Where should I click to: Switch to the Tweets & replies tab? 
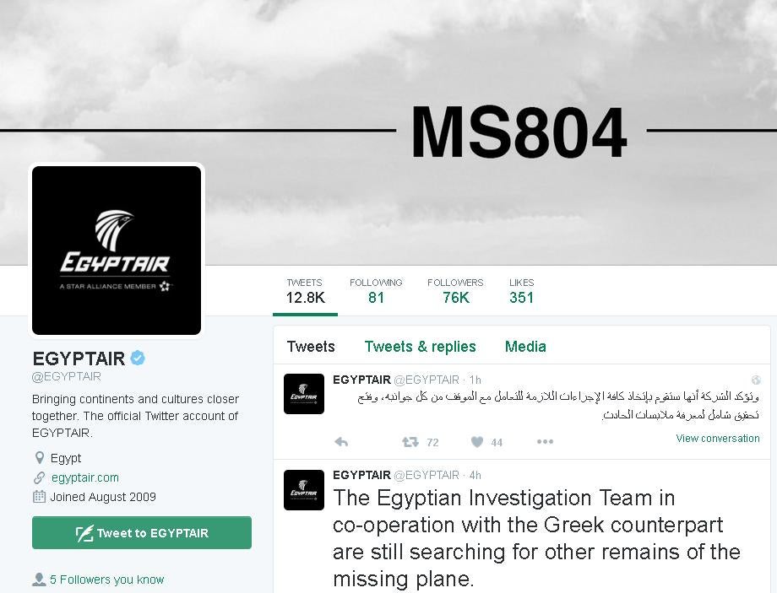coord(420,347)
